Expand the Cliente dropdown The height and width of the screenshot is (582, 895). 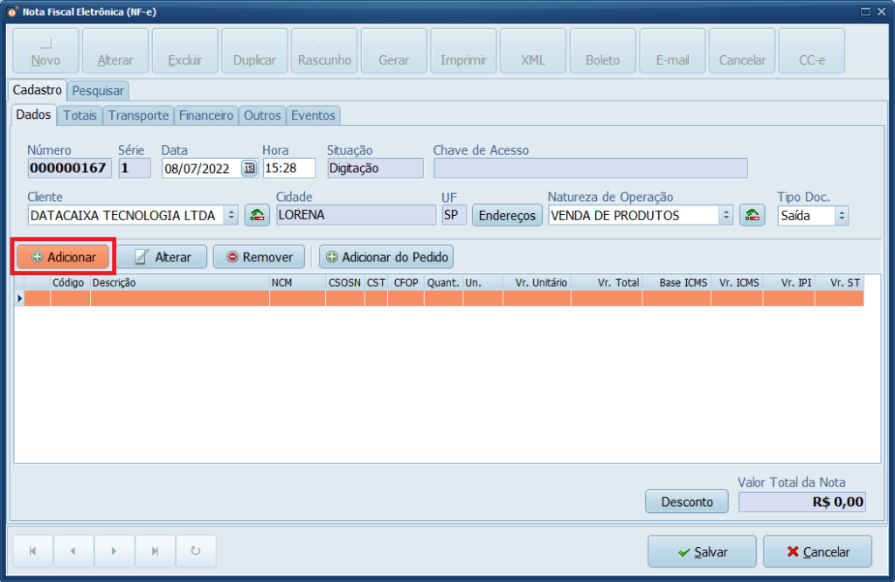pos(231,215)
